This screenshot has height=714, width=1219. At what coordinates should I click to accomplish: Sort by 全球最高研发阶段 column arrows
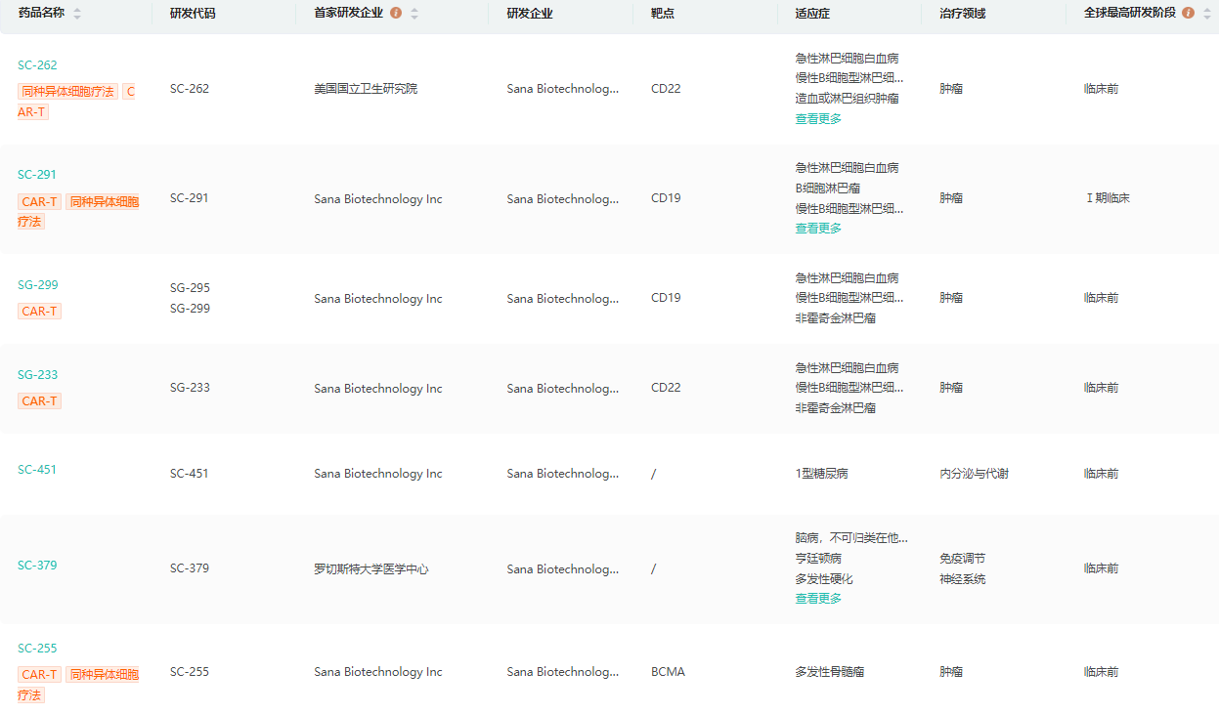point(1206,14)
